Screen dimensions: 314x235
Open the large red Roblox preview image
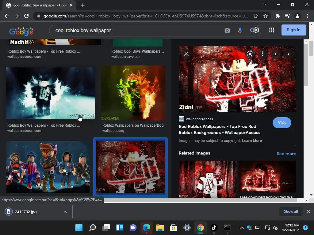[237, 79]
